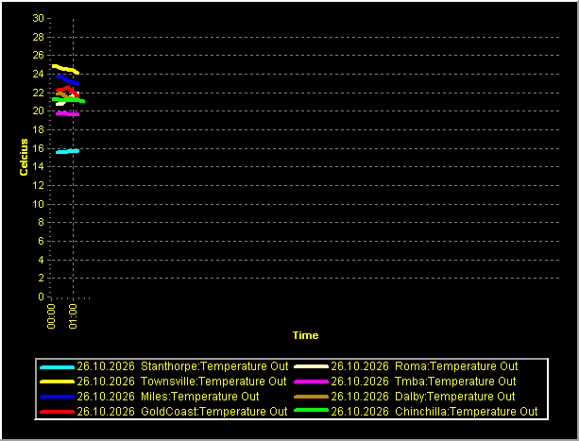Select 'Miles:Temperature Out' legend text
The height and width of the screenshot is (441, 579).
[200, 397]
